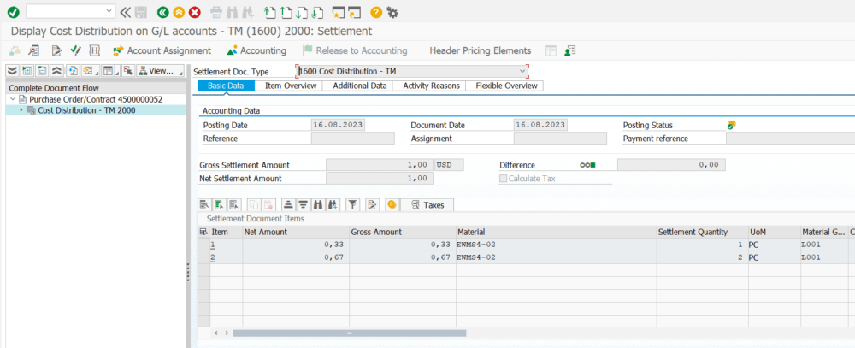Sort descending icon in items toolbar
The height and width of the screenshot is (348, 855).
pyautogui.click(x=303, y=205)
